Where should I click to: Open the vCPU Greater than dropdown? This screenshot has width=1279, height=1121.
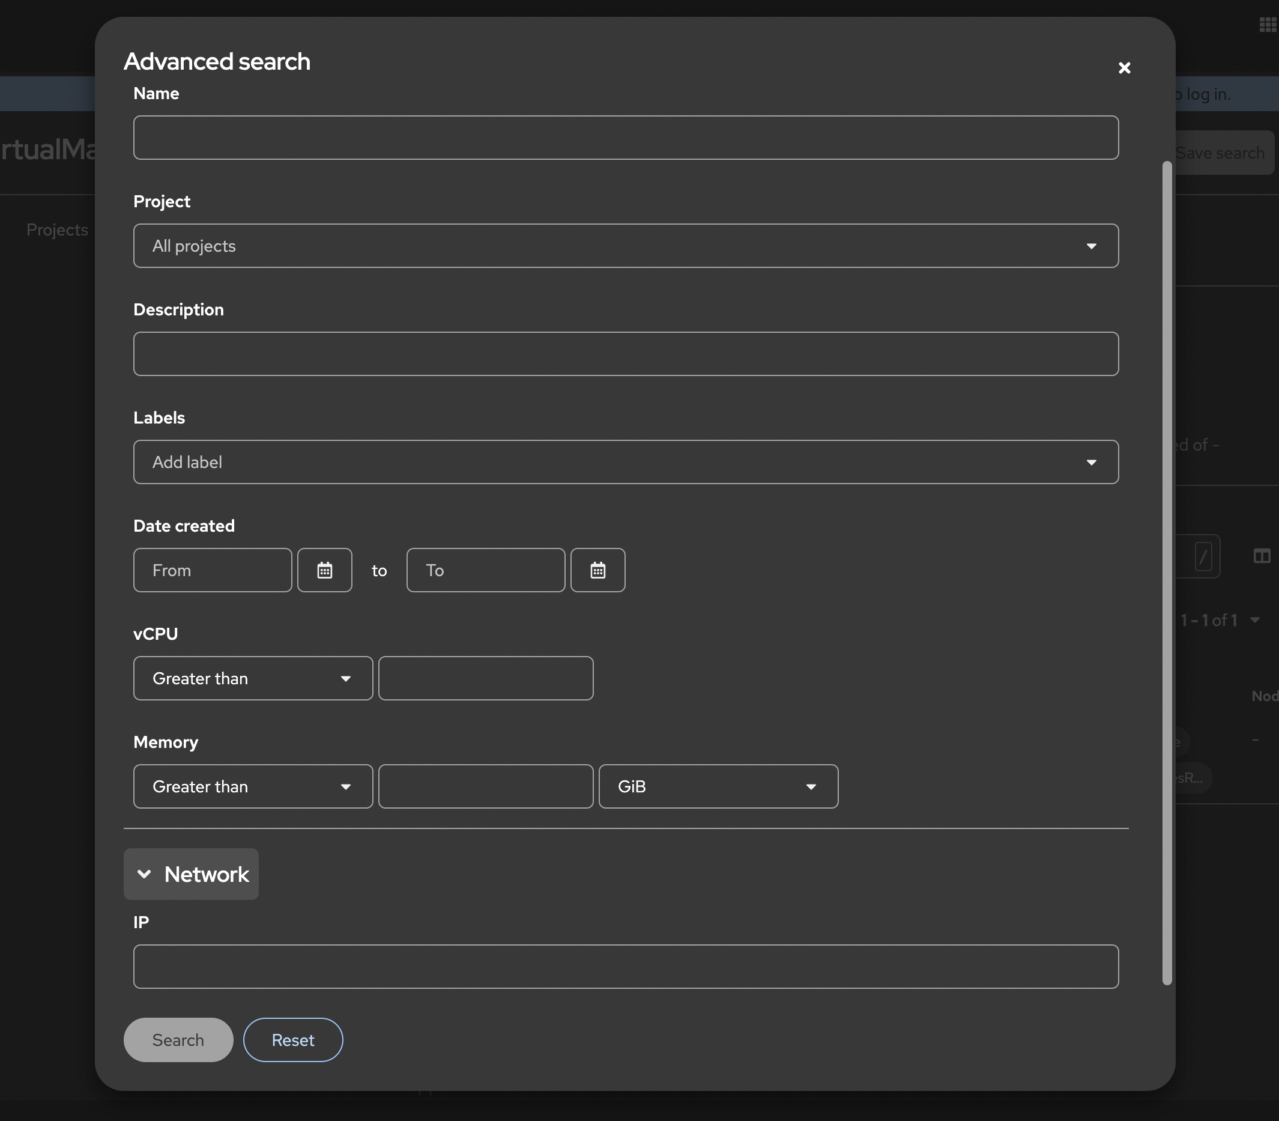point(253,678)
